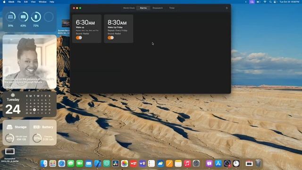Click the Storage widget panel
Screen dimensions: 302x170
click(x=16, y=133)
